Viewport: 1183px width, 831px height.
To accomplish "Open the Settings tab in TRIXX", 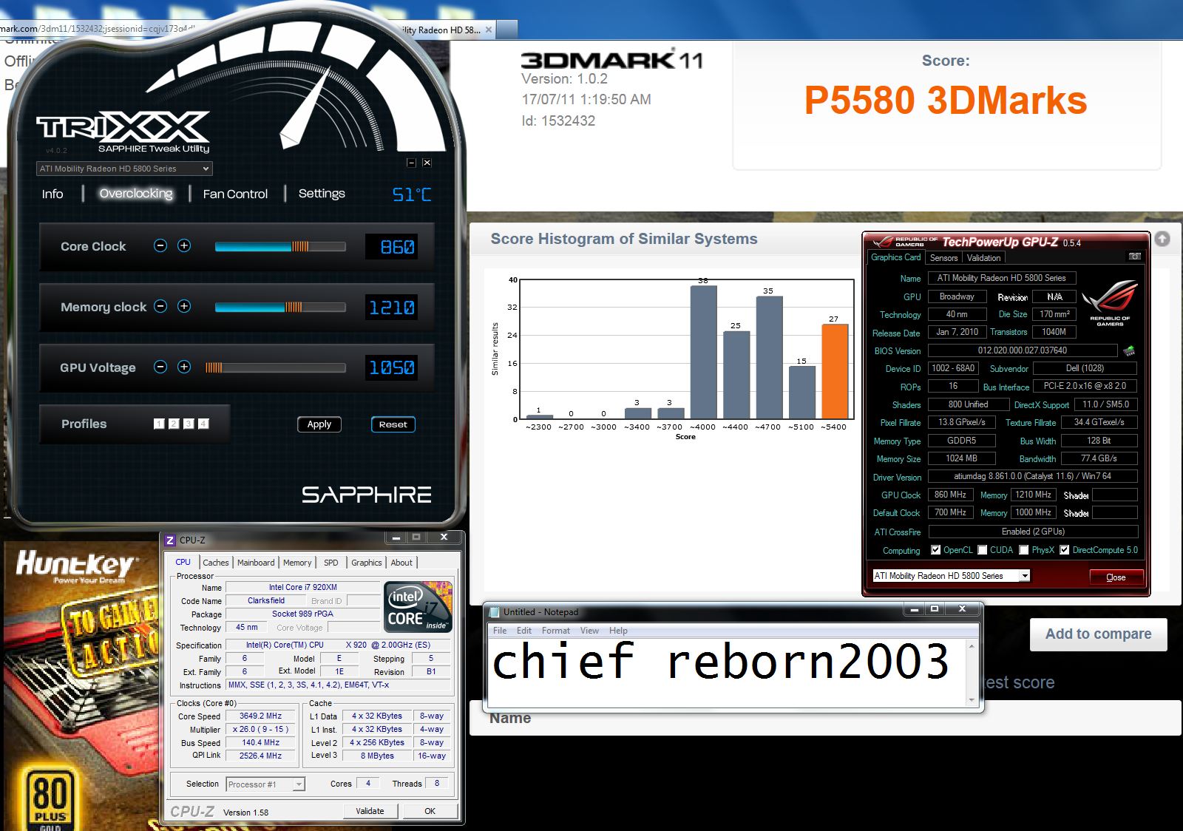I will (x=322, y=194).
